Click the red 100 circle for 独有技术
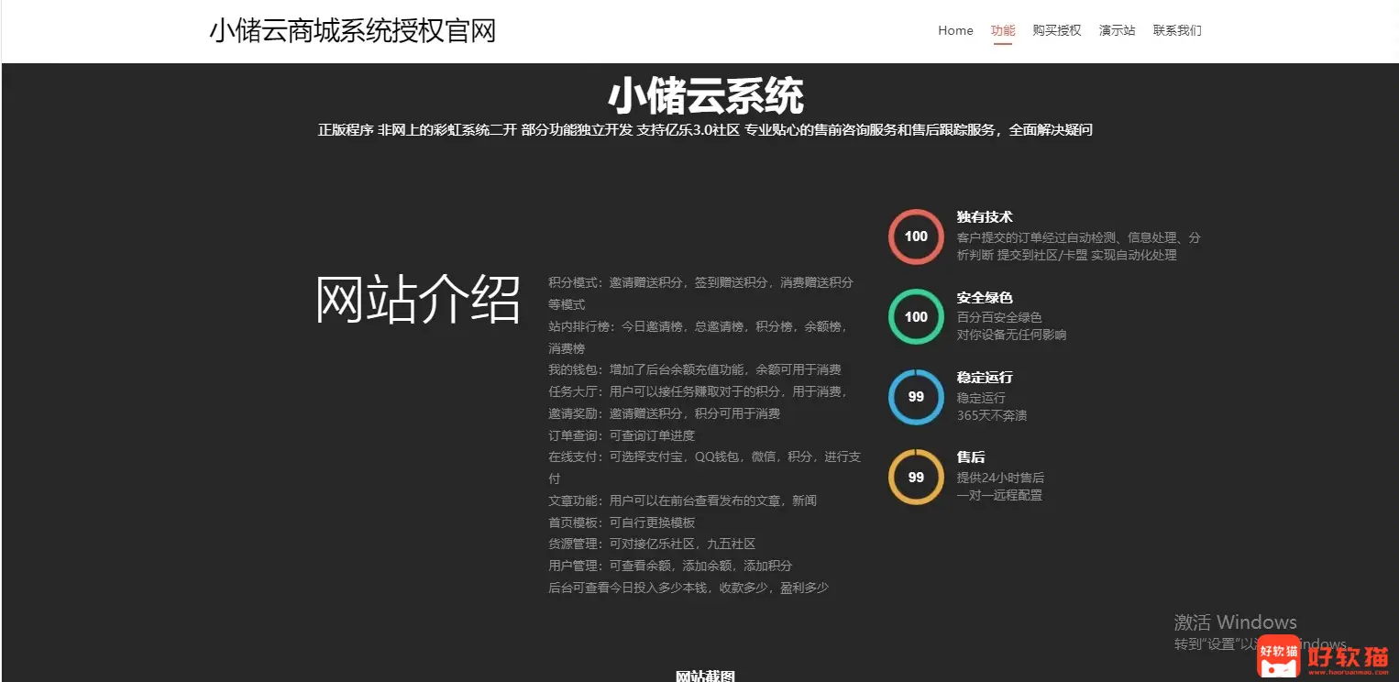 (x=916, y=236)
